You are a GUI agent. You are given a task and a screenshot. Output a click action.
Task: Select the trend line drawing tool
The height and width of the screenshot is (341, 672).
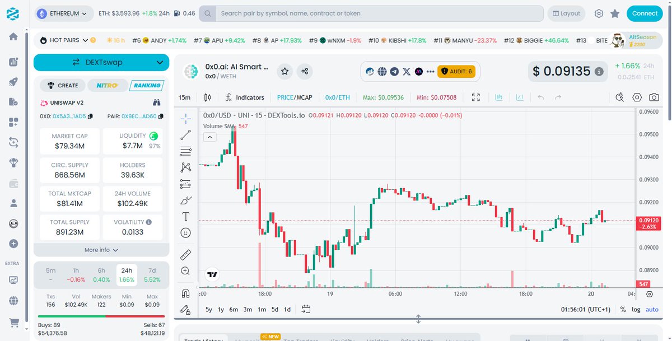tap(185, 134)
